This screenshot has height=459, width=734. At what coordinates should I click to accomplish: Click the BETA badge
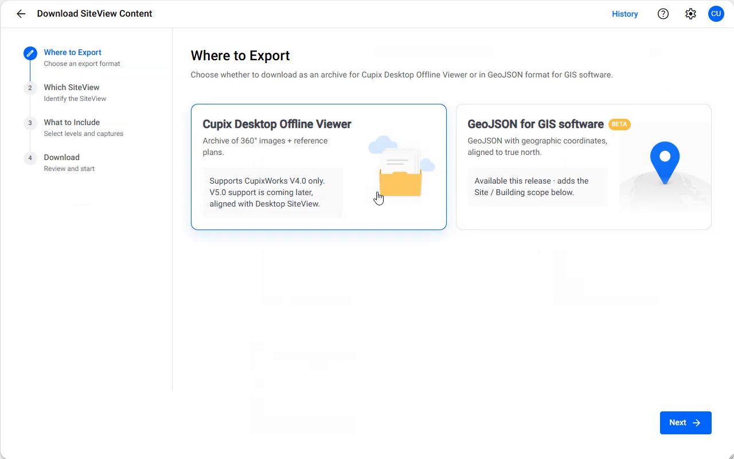619,124
